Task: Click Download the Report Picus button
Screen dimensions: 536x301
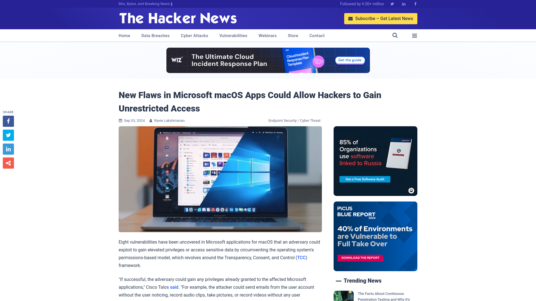Action: pyautogui.click(x=360, y=258)
